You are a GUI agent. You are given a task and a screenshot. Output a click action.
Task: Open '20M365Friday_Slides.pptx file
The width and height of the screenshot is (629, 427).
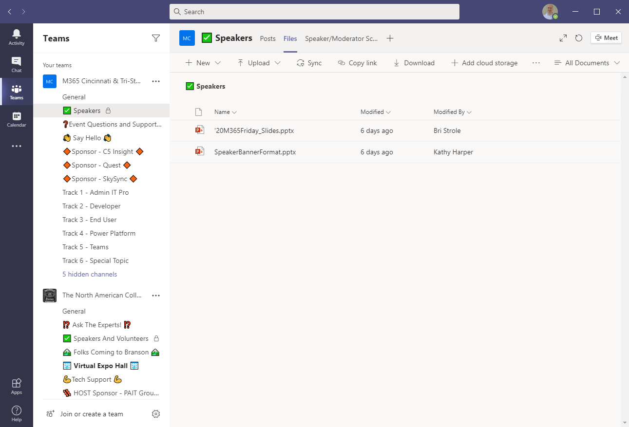coord(254,130)
